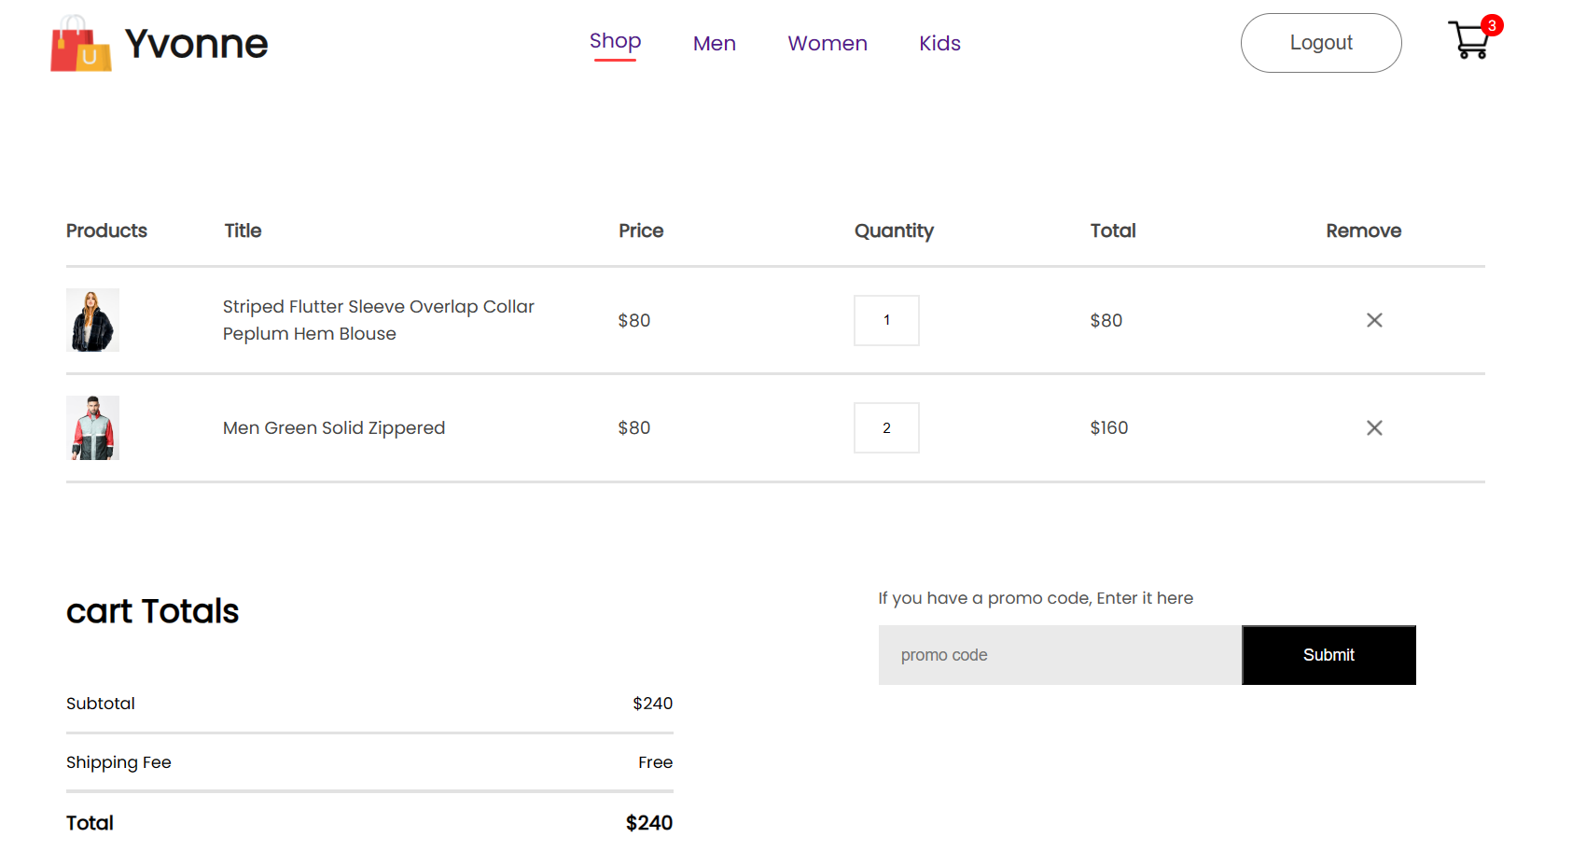Remove the Striped Flutter Sleeve Blouse item
1572x865 pixels.
pos(1374,320)
